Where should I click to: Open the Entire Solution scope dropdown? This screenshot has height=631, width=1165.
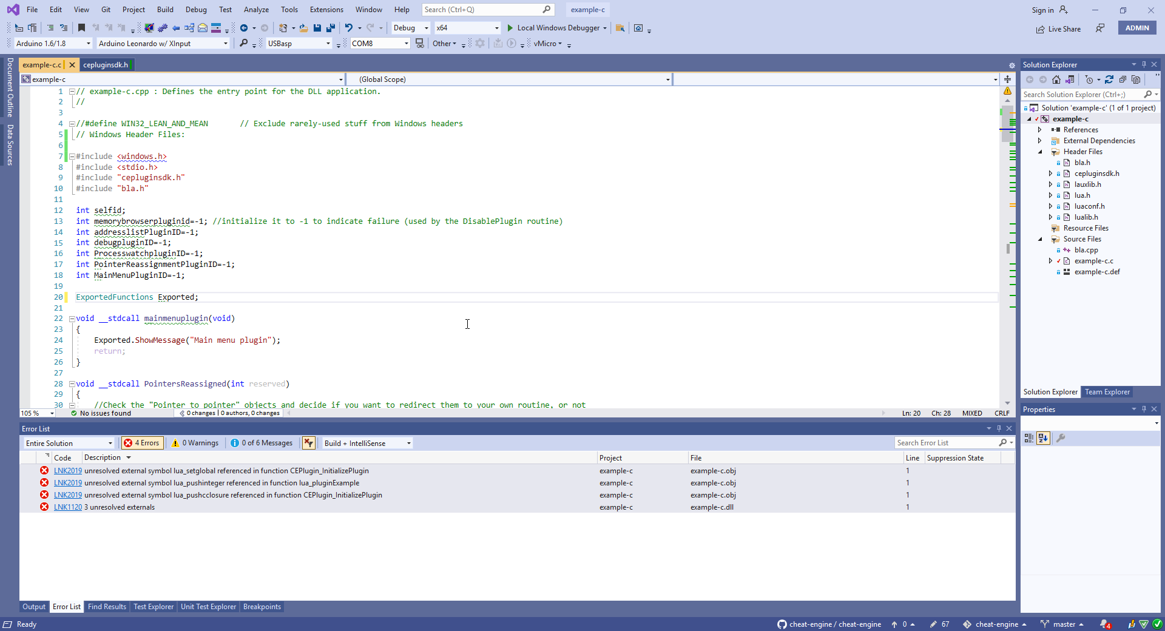pos(69,444)
